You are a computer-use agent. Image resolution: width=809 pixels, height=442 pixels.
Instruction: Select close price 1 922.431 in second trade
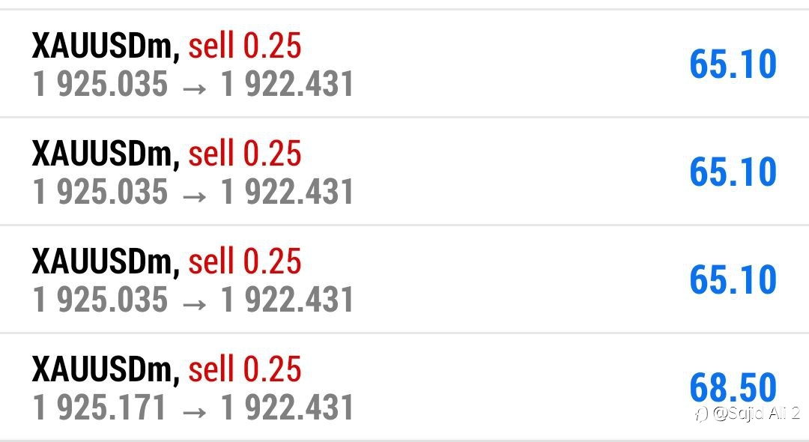coord(287,192)
